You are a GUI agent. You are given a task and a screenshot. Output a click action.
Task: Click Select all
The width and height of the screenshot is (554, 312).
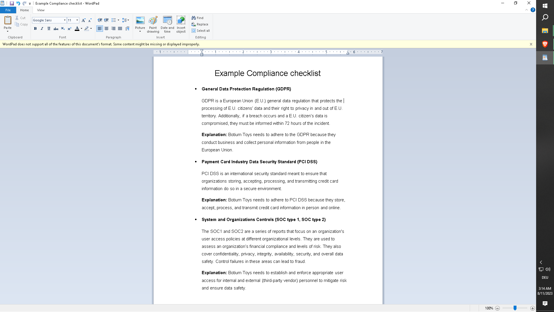201,31
